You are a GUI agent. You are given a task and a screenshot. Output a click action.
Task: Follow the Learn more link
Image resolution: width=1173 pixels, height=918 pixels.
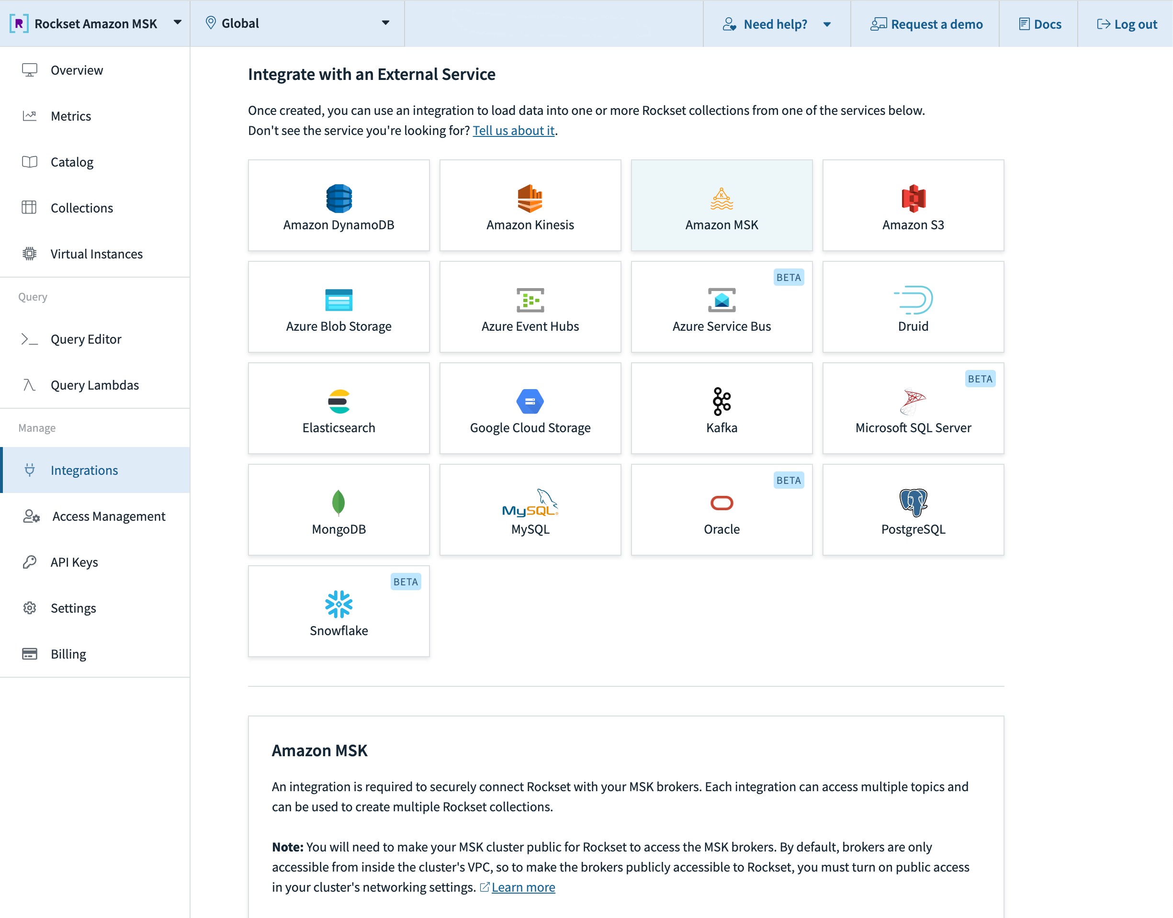(522, 887)
